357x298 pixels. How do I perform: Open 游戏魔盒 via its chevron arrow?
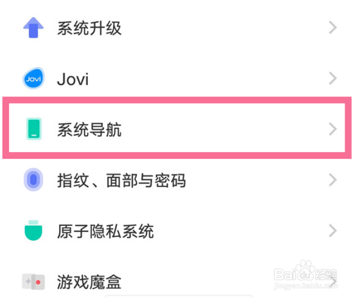click(334, 282)
